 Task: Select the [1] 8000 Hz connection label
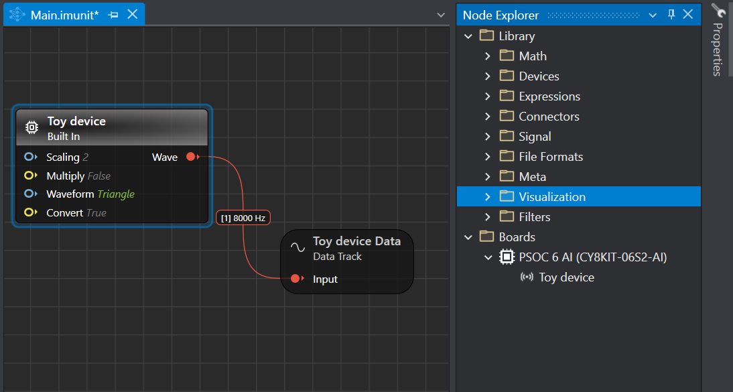[243, 218]
